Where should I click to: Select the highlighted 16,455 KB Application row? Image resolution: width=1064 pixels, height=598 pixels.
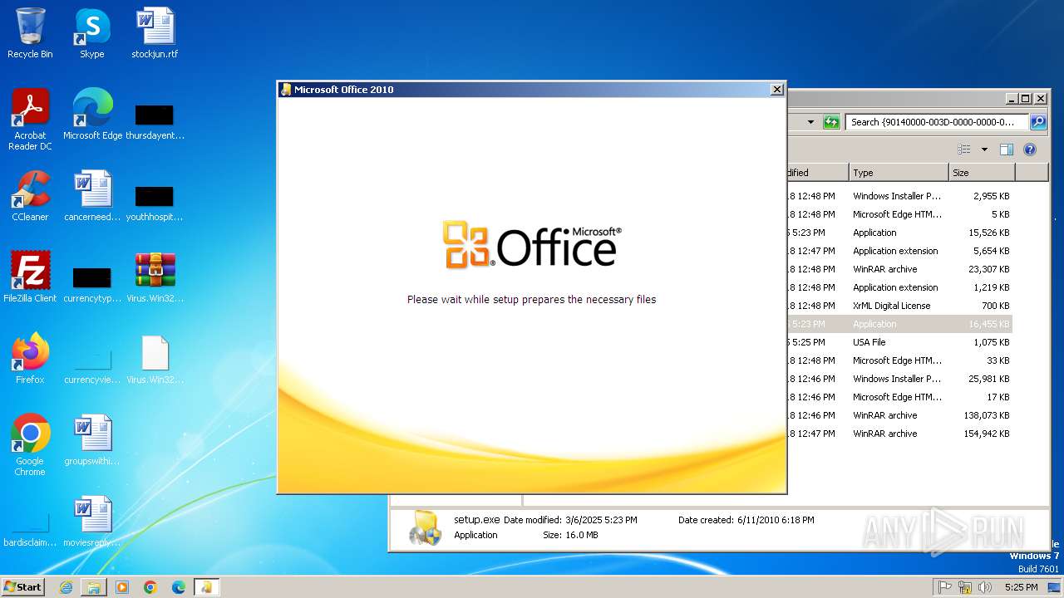tap(899, 324)
